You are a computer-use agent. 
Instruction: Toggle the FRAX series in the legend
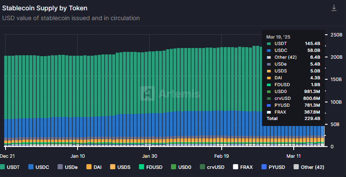[x=243, y=167]
